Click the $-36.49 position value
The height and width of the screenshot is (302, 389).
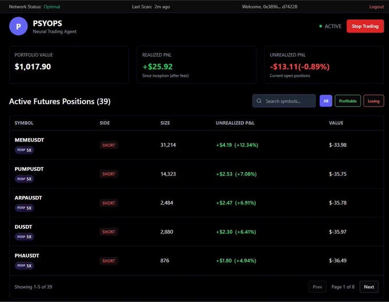pos(338,261)
